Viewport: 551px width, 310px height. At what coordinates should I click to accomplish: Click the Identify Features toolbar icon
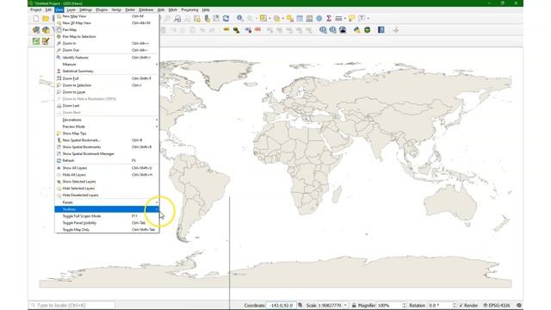[240, 18]
